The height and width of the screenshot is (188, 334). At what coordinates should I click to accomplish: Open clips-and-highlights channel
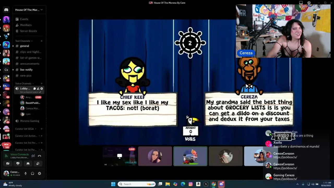29,52
